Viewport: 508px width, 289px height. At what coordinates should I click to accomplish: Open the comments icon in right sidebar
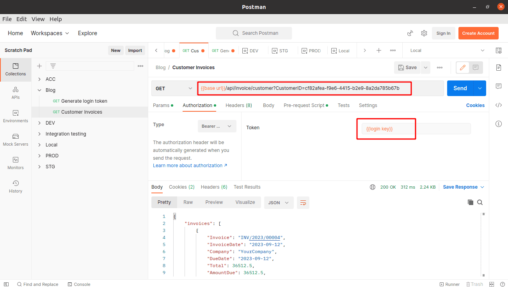pos(498,86)
